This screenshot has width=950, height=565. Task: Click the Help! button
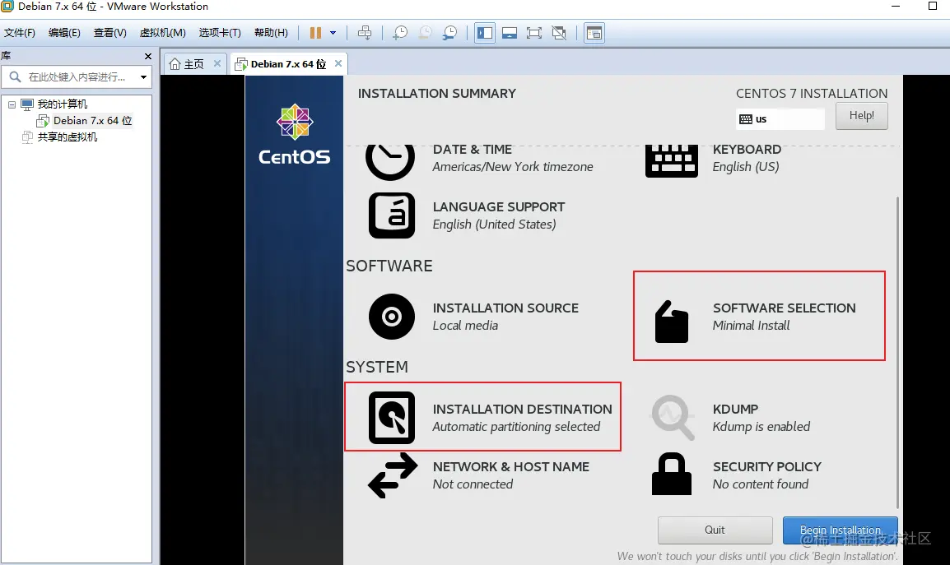click(x=862, y=116)
